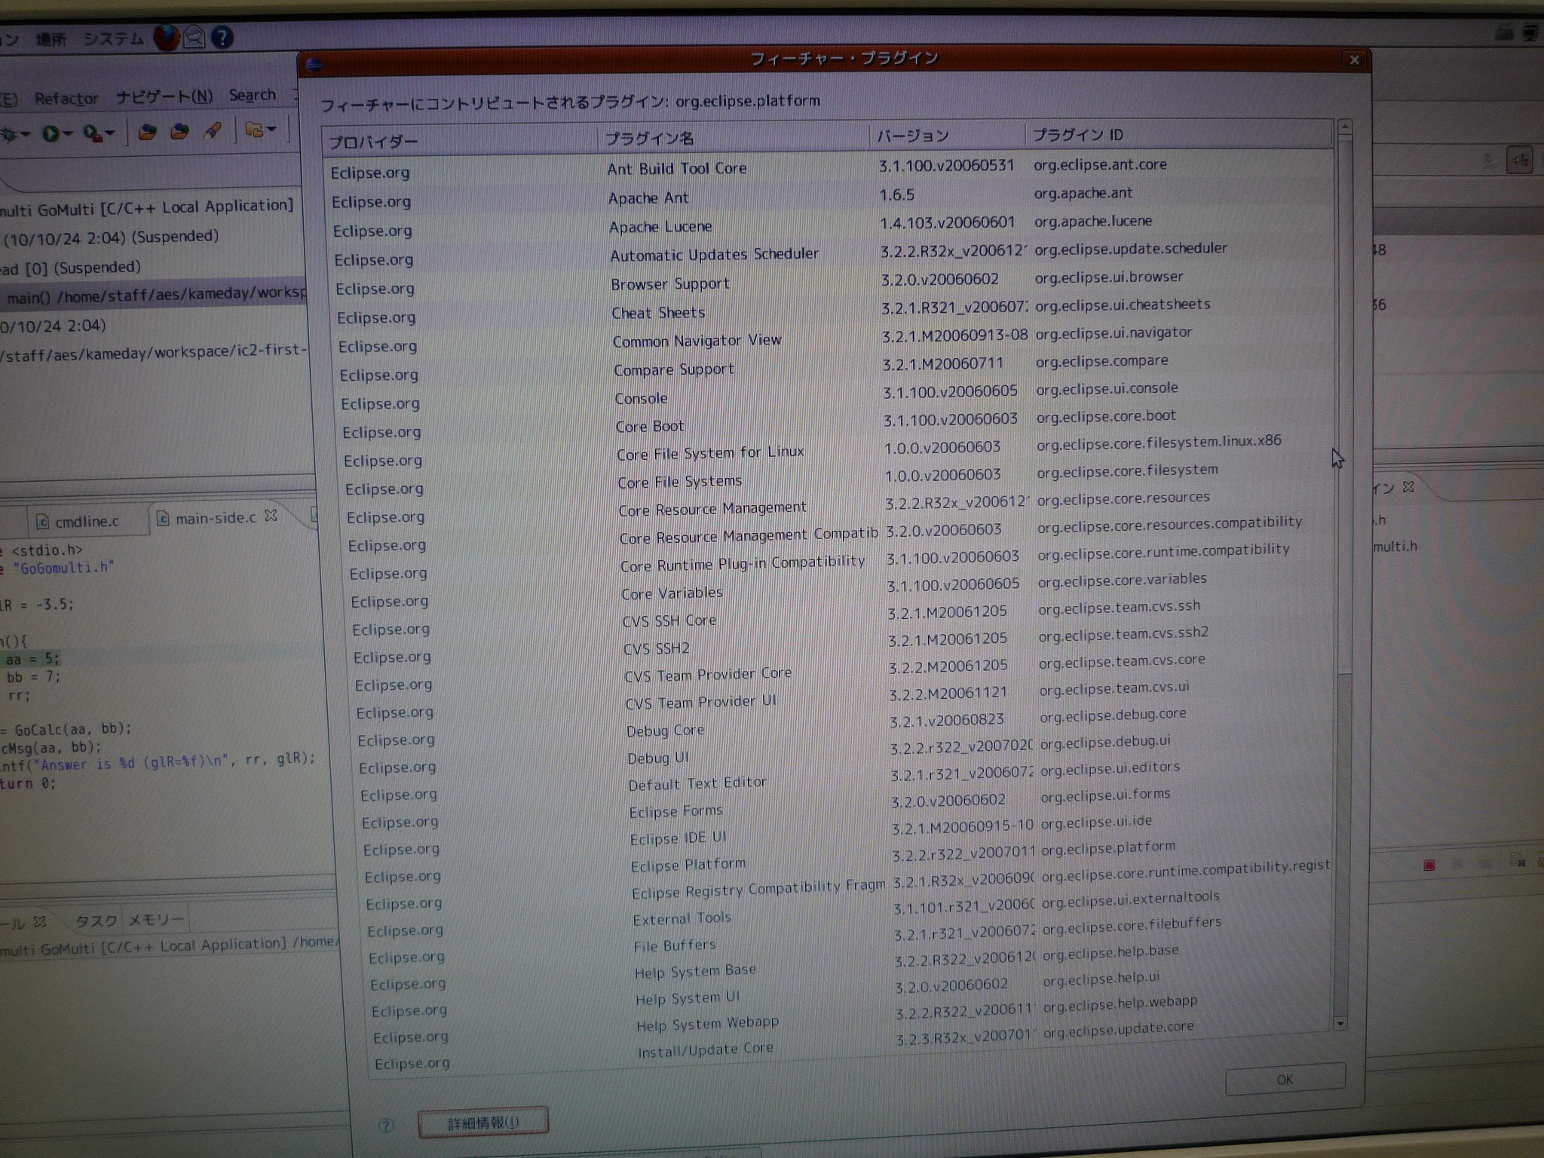Click version 1.6.5 in the Apache Ant row

pyautogui.click(x=897, y=195)
